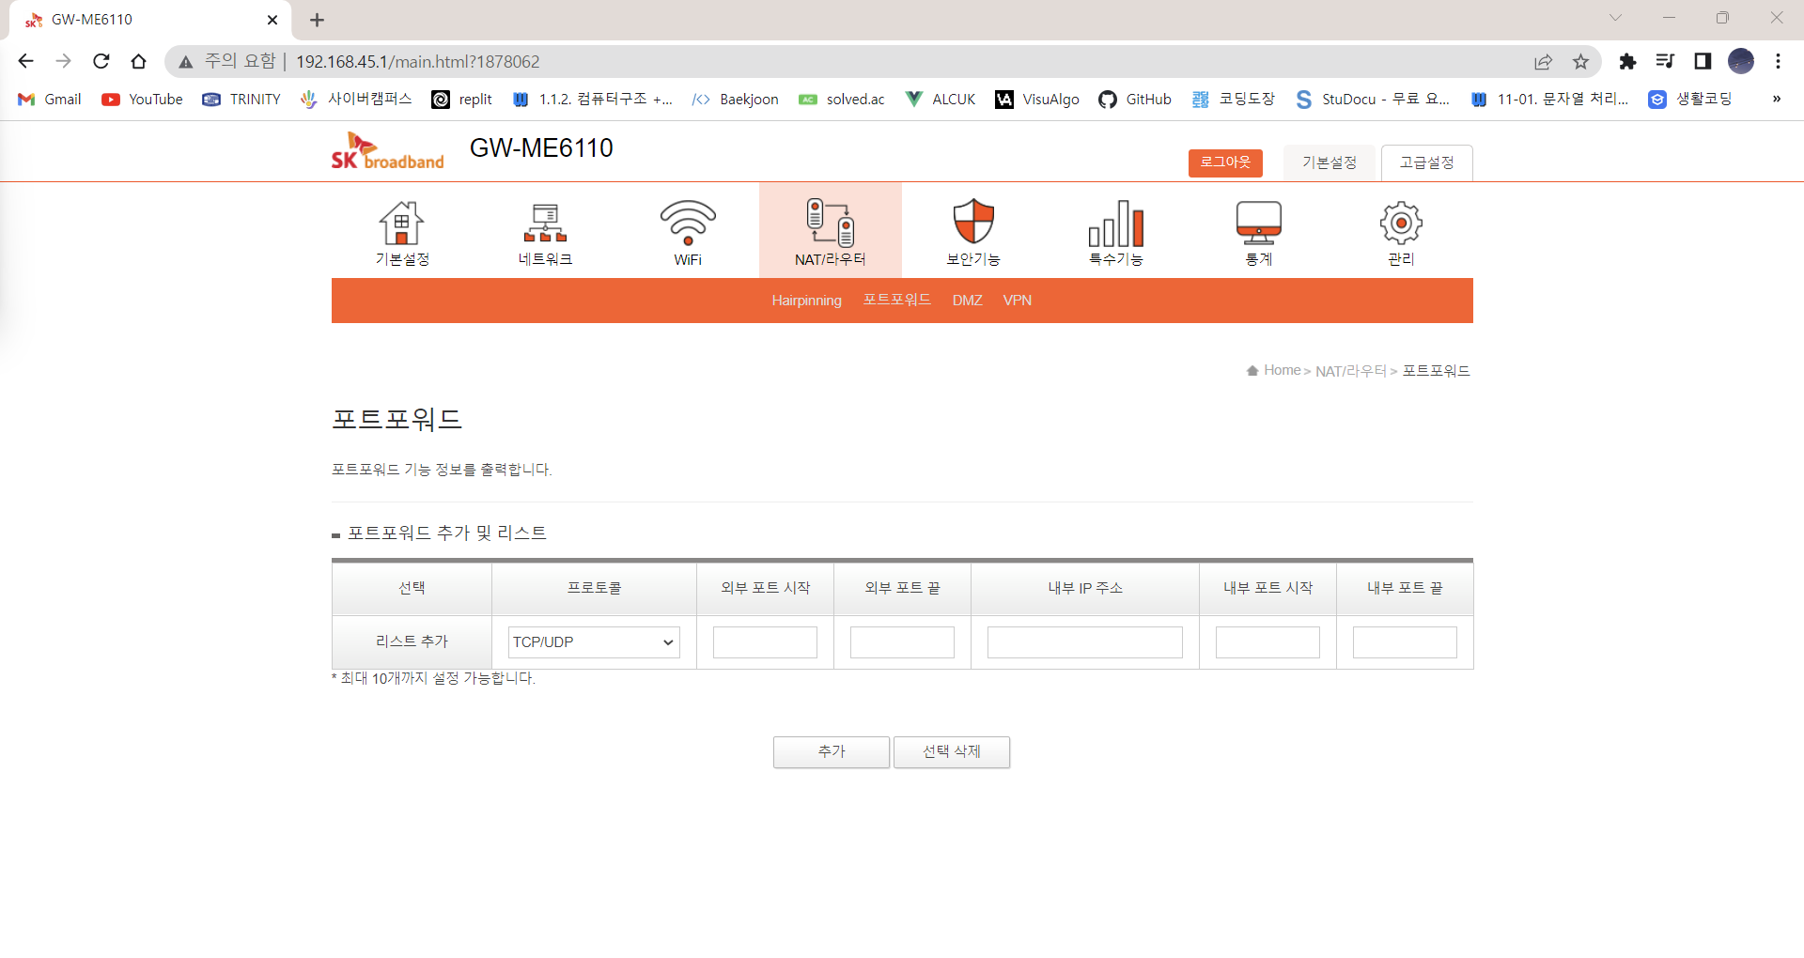The width and height of the screenshot is (1804, 958).
Task: Open a new browser tab with plus button
Action: 317,20
